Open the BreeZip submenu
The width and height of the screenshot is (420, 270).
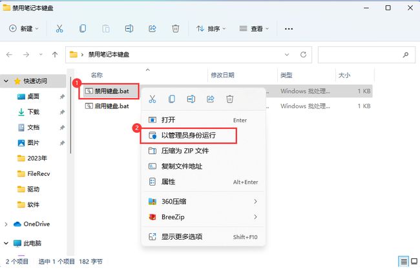point(204,217)
